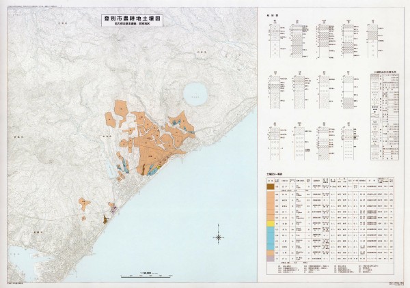Click the circular crater lake on map
The width and height of the screenshot is (410, 288).
[x=196, y=93]
